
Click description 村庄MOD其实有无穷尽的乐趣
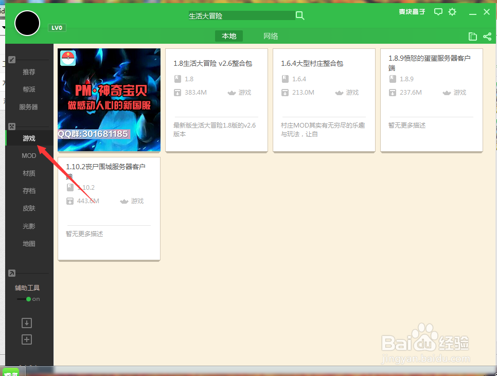tap(323, 130)
